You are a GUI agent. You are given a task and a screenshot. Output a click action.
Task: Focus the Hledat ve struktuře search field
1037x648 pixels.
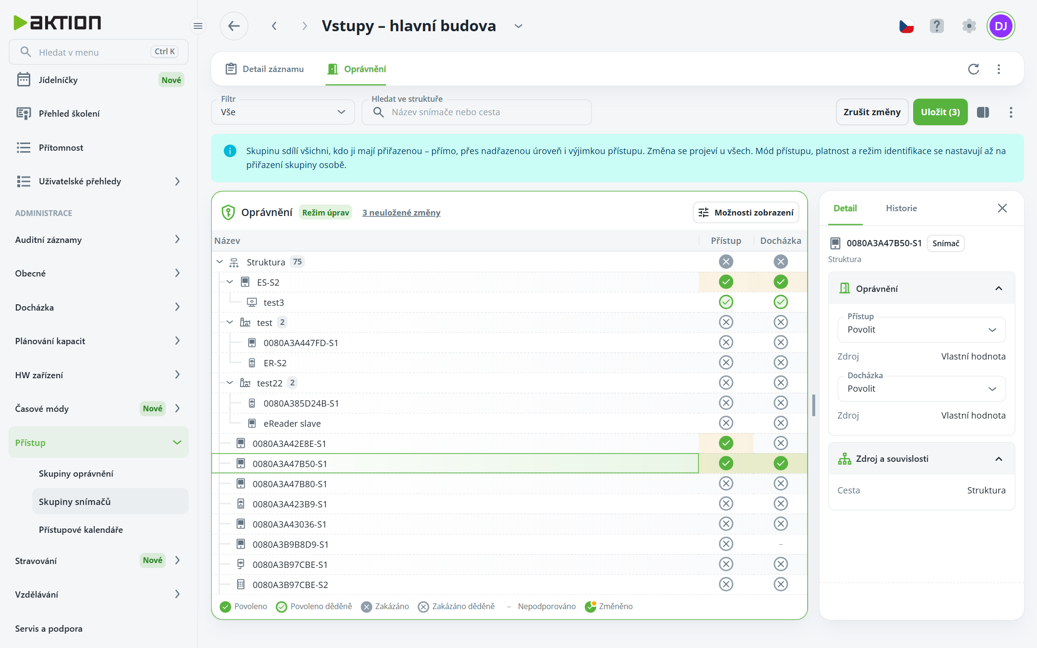477,112
